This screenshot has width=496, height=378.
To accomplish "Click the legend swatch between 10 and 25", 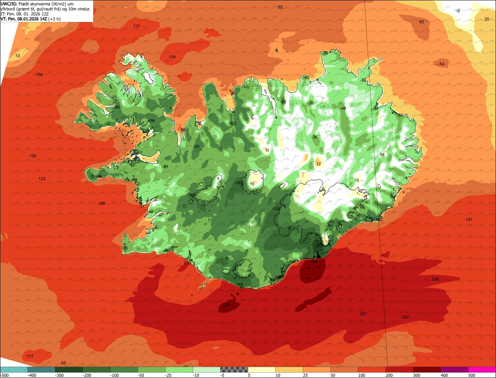I will (x=289, y=369).
